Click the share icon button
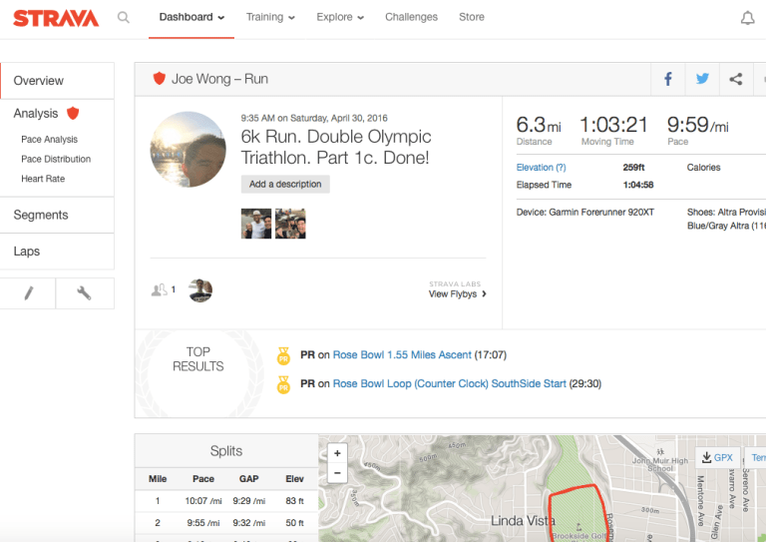The image size is (766, 542). coord(736,80)
